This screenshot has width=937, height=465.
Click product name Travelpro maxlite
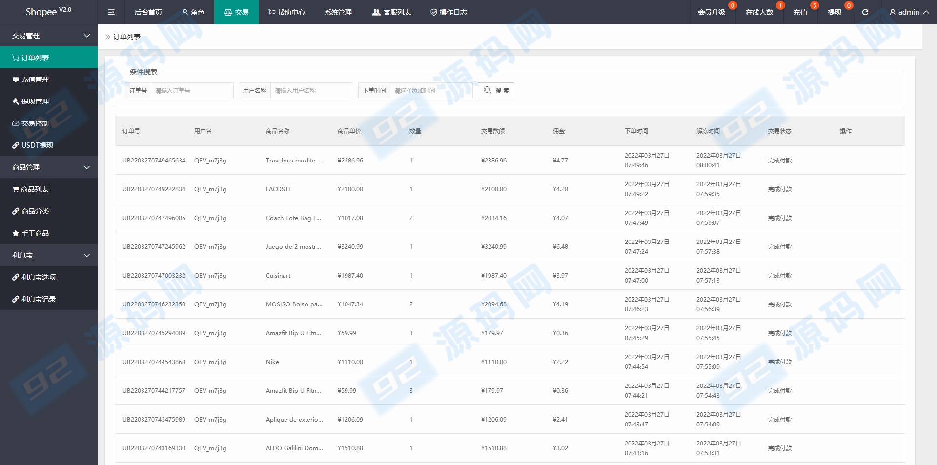coord(294,161)
